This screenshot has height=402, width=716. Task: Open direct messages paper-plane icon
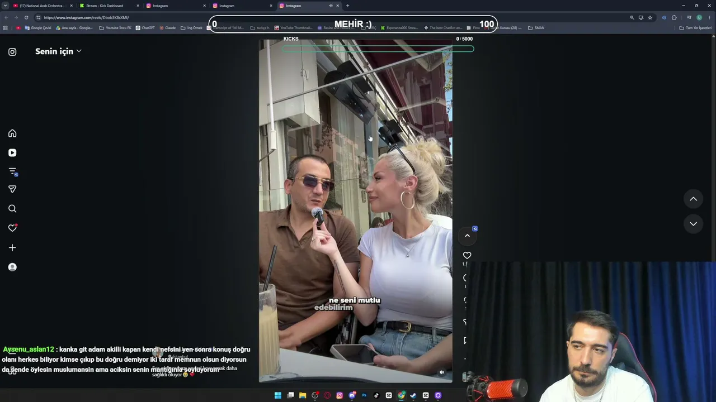coord(12,189)
